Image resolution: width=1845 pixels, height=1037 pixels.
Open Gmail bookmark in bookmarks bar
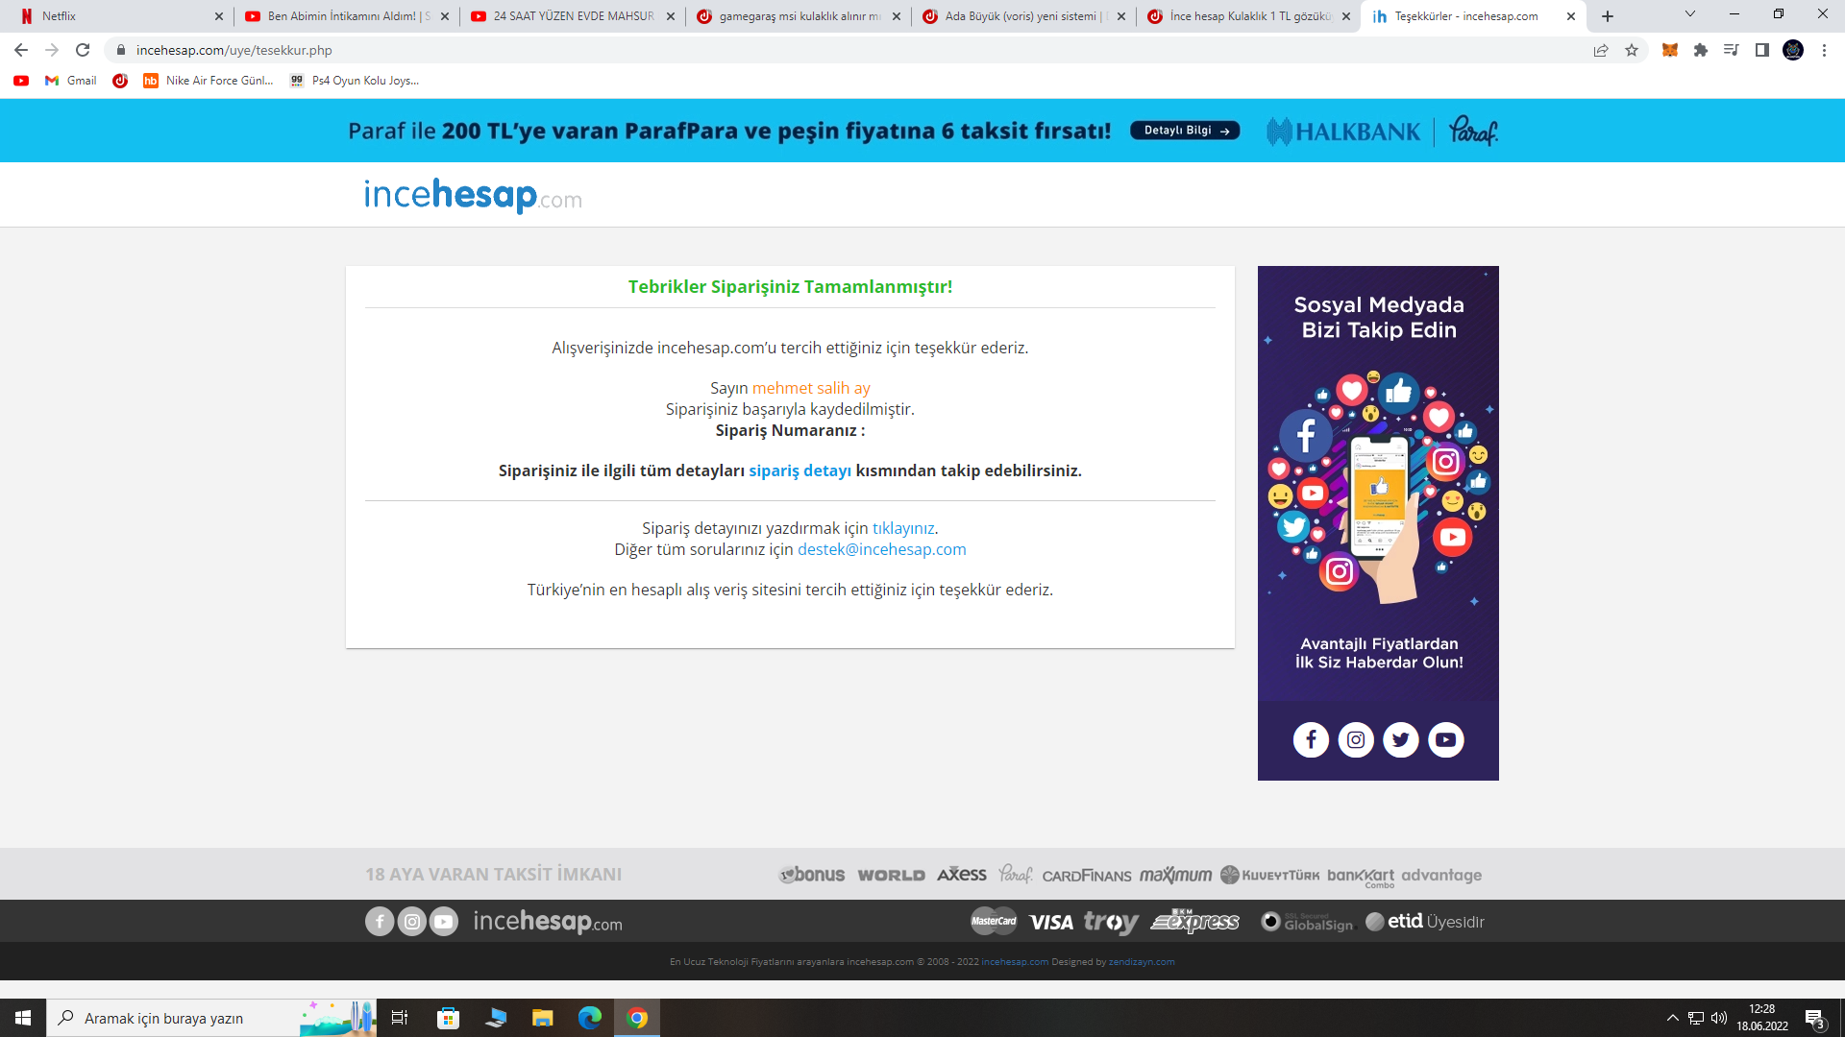click(x=72, y=81)
